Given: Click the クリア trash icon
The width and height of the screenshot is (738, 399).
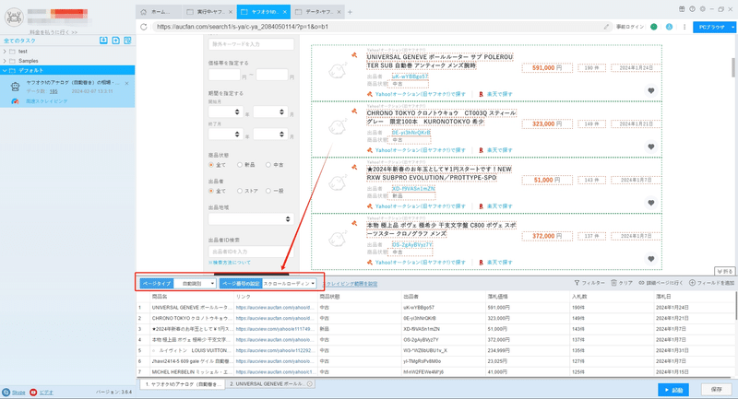Looking at the screenshot, I should click(x=613, y=283).
